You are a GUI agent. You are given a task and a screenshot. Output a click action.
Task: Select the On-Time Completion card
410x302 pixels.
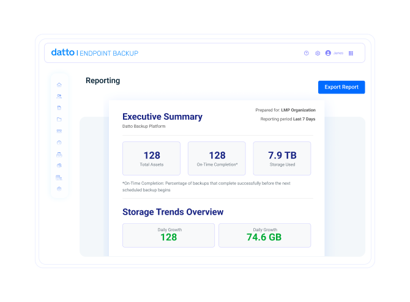[x=217, y=158]
